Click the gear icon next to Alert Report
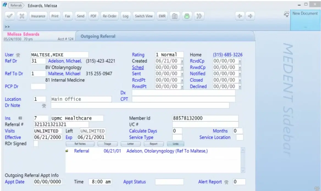This screenshot has width=321, height=191. pyautogui.click(x=226, y=182)
